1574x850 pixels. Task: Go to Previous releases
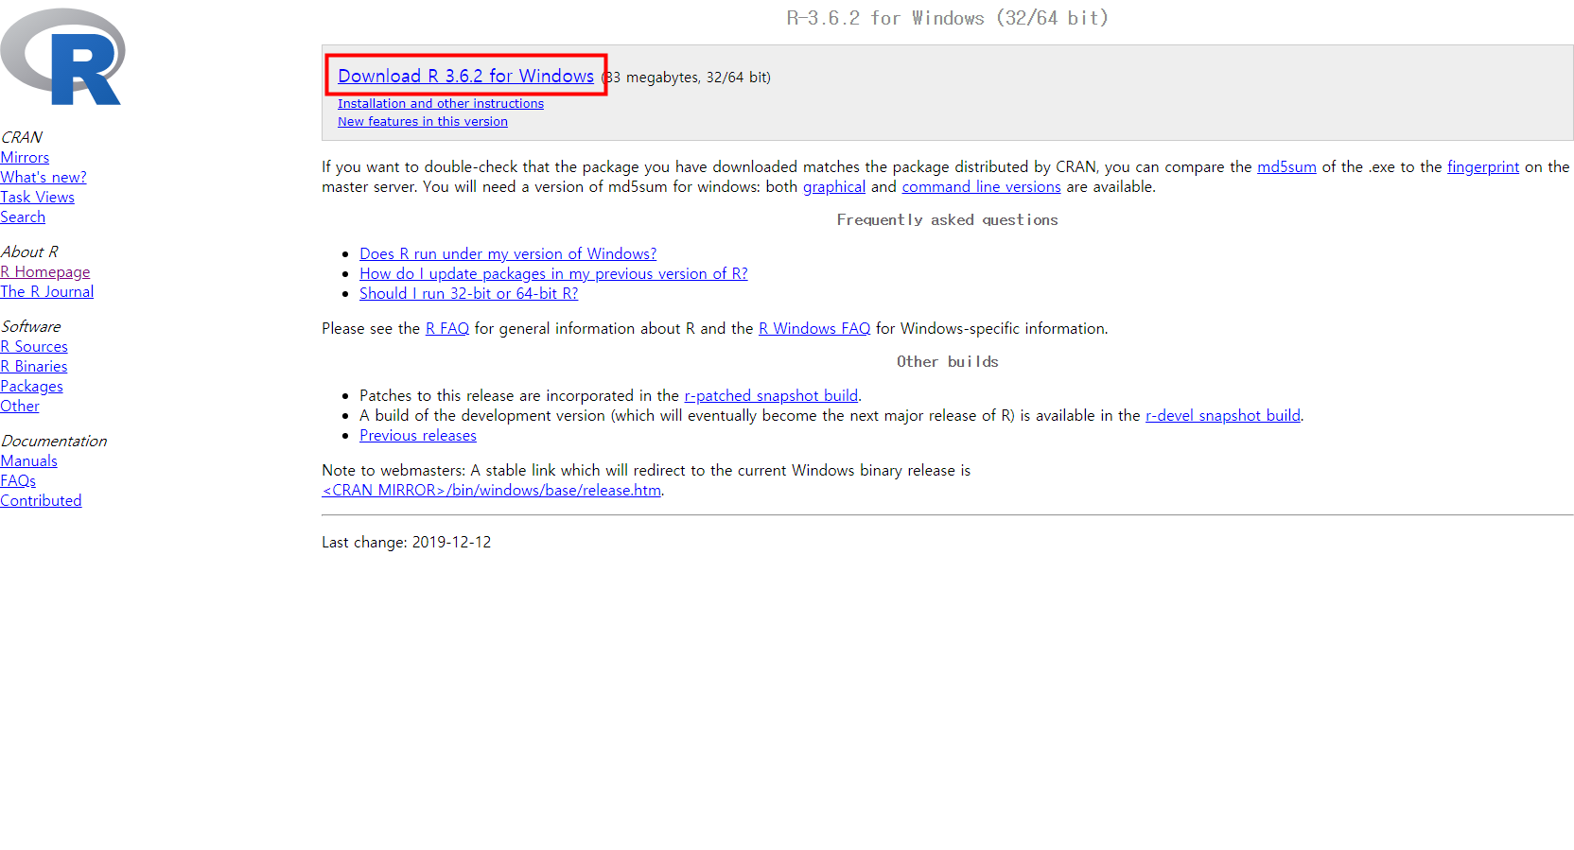tap(418, 435)
